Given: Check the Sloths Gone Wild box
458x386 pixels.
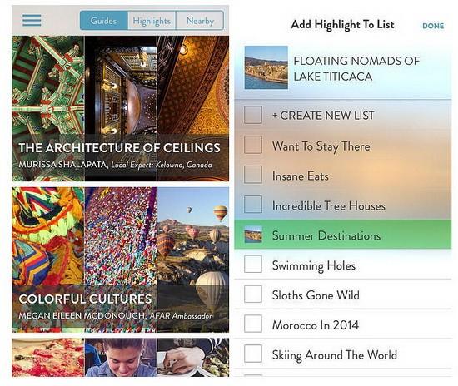Looking at the screenshot, I should click(253, 294).
